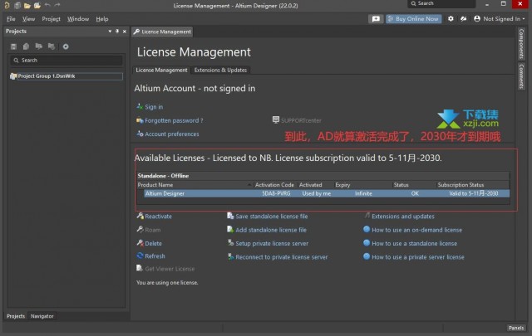Open the View menu
The width and height of the screenshot is (532, 336).
coord(28,19)
